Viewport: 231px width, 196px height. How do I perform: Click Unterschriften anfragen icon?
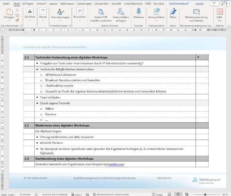coord(121,13)
